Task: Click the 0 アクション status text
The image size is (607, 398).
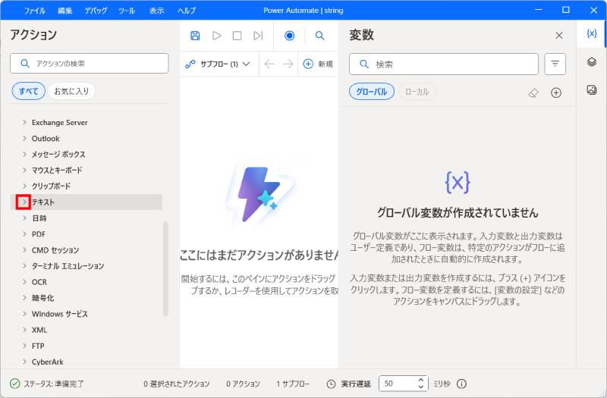Action: click(x=243, y=384)
